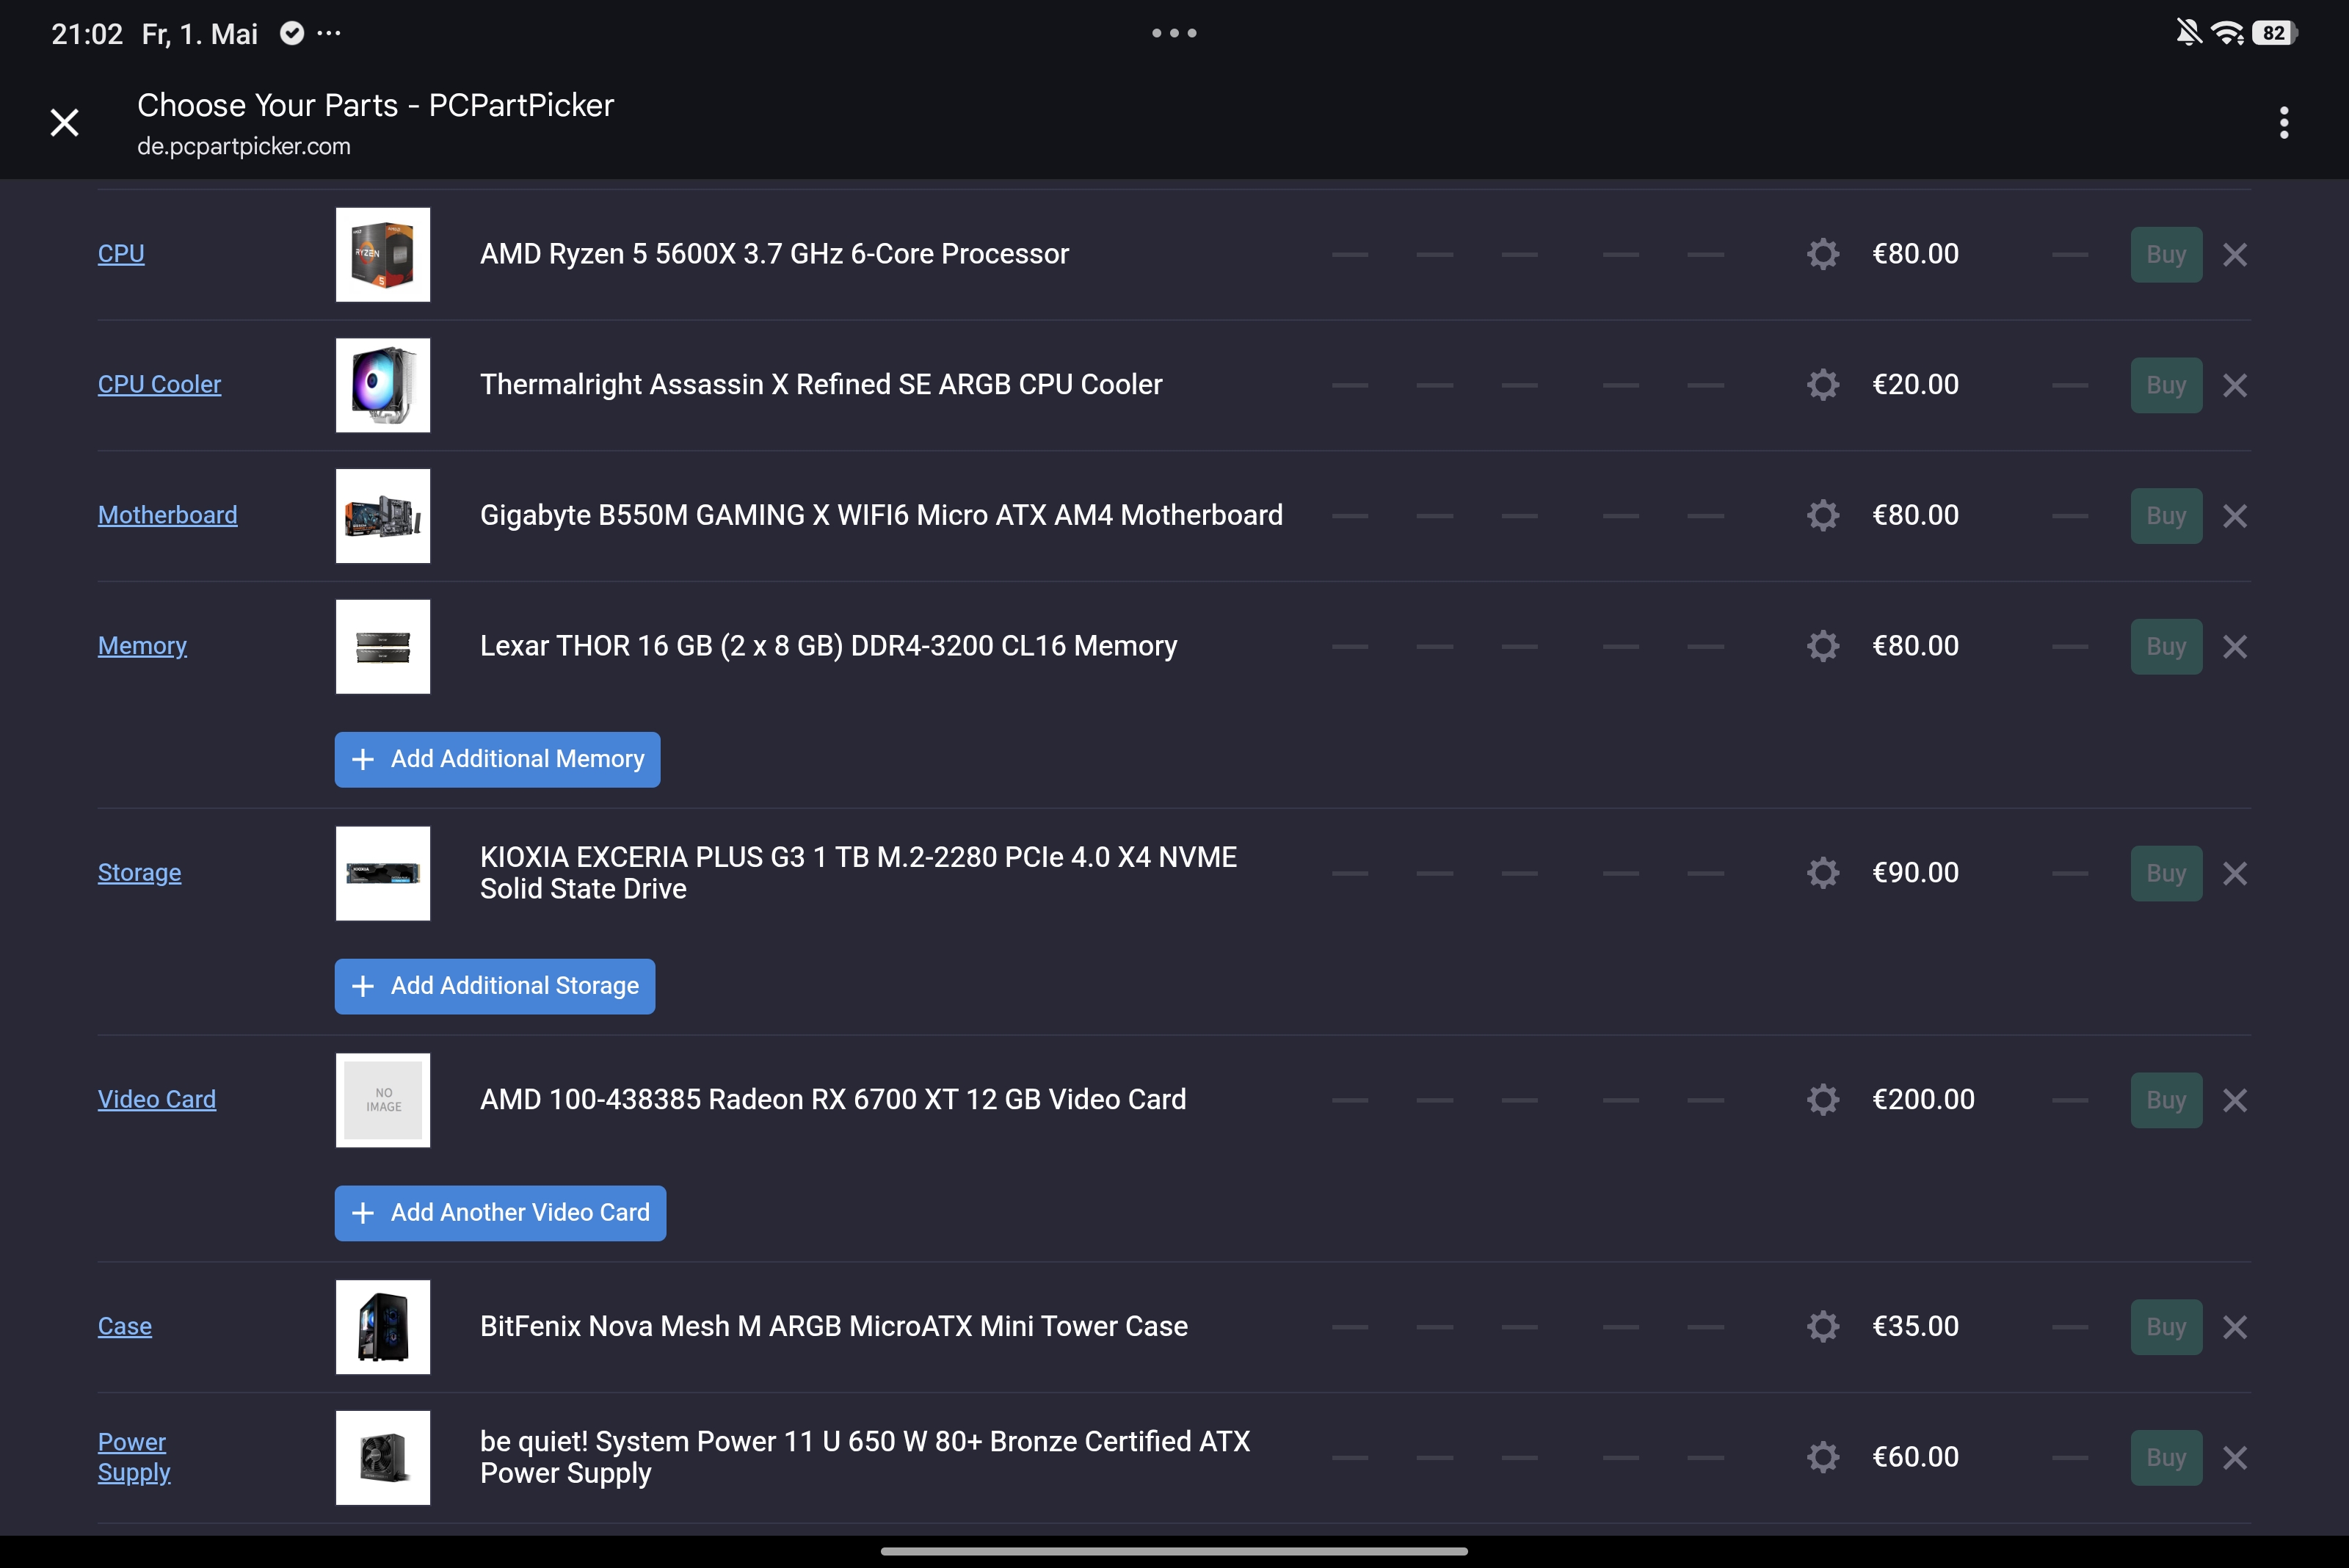Remove the Radeon RX 6700 XT video card
The height and width of the screenshot is (1568, 2349).
[x=2235, y=1100]
